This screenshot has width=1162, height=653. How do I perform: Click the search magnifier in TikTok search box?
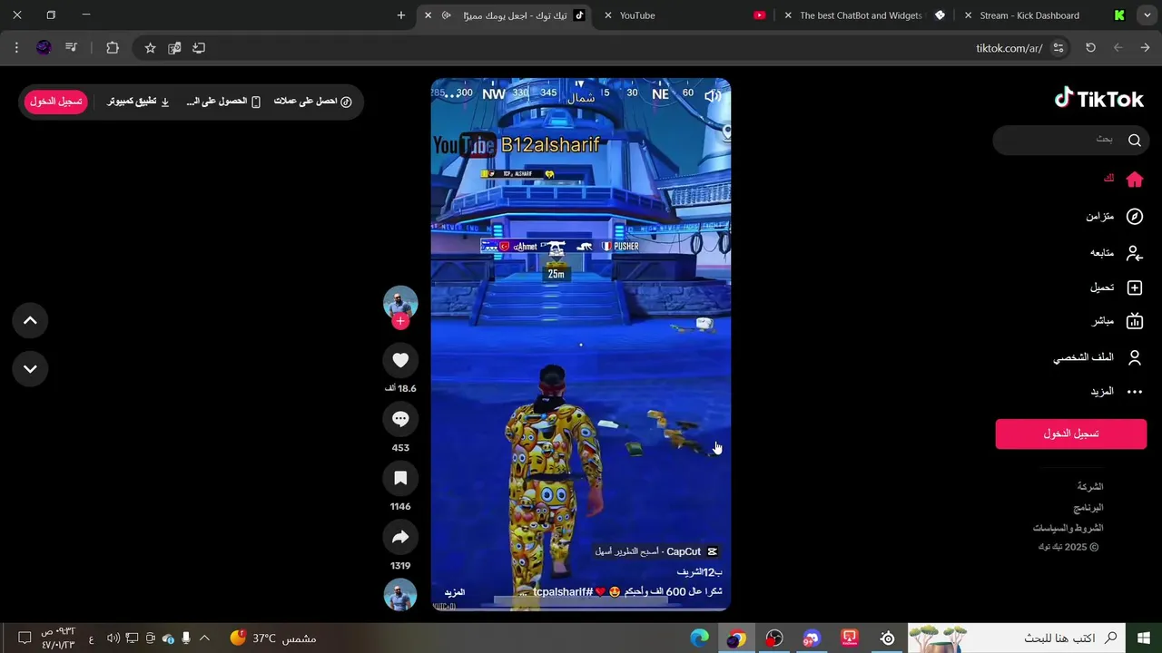1134,140
